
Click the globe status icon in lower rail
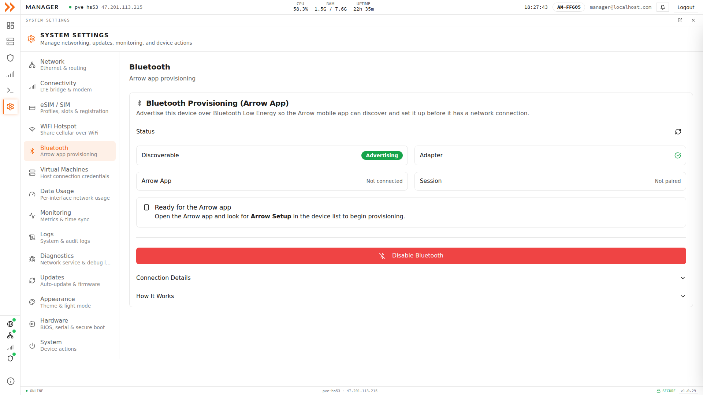(10, 324)
